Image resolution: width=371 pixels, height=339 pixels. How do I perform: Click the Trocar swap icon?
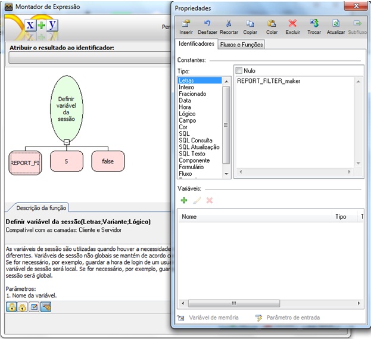(x=314, y=23)
